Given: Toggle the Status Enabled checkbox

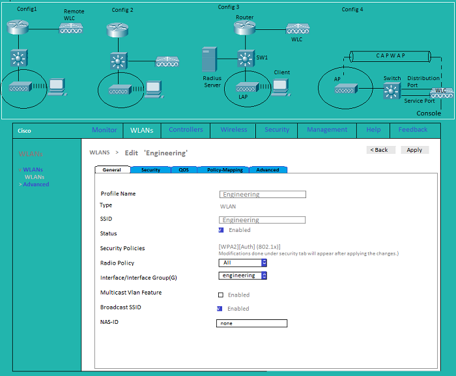Looking at the screenshot, I should pos(221,230).
